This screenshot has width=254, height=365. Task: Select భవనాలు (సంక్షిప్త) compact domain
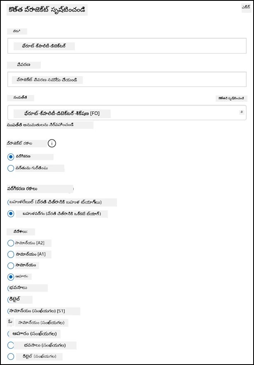(x=11, y=345)
